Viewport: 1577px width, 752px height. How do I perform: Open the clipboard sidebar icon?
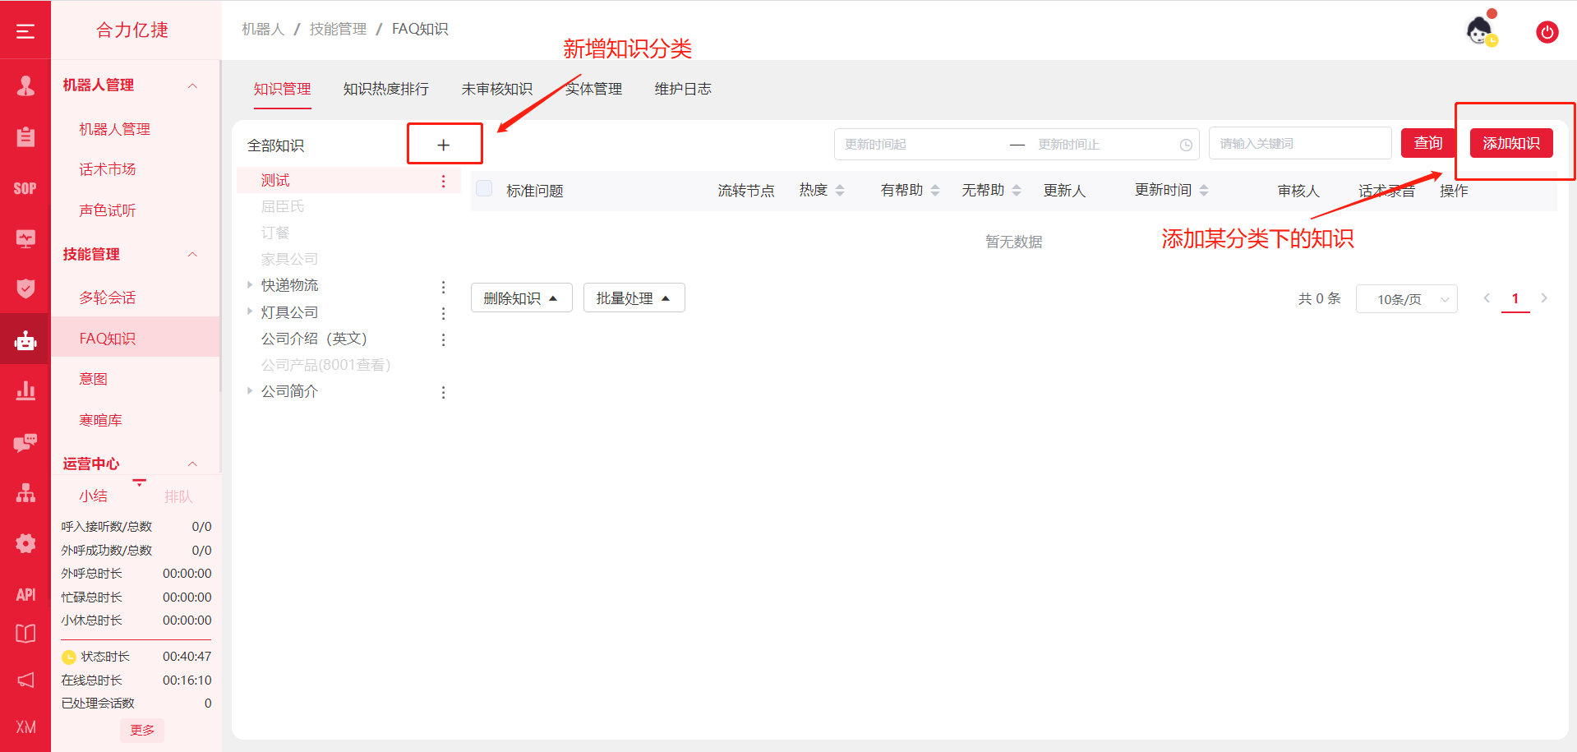click(25, 136)
